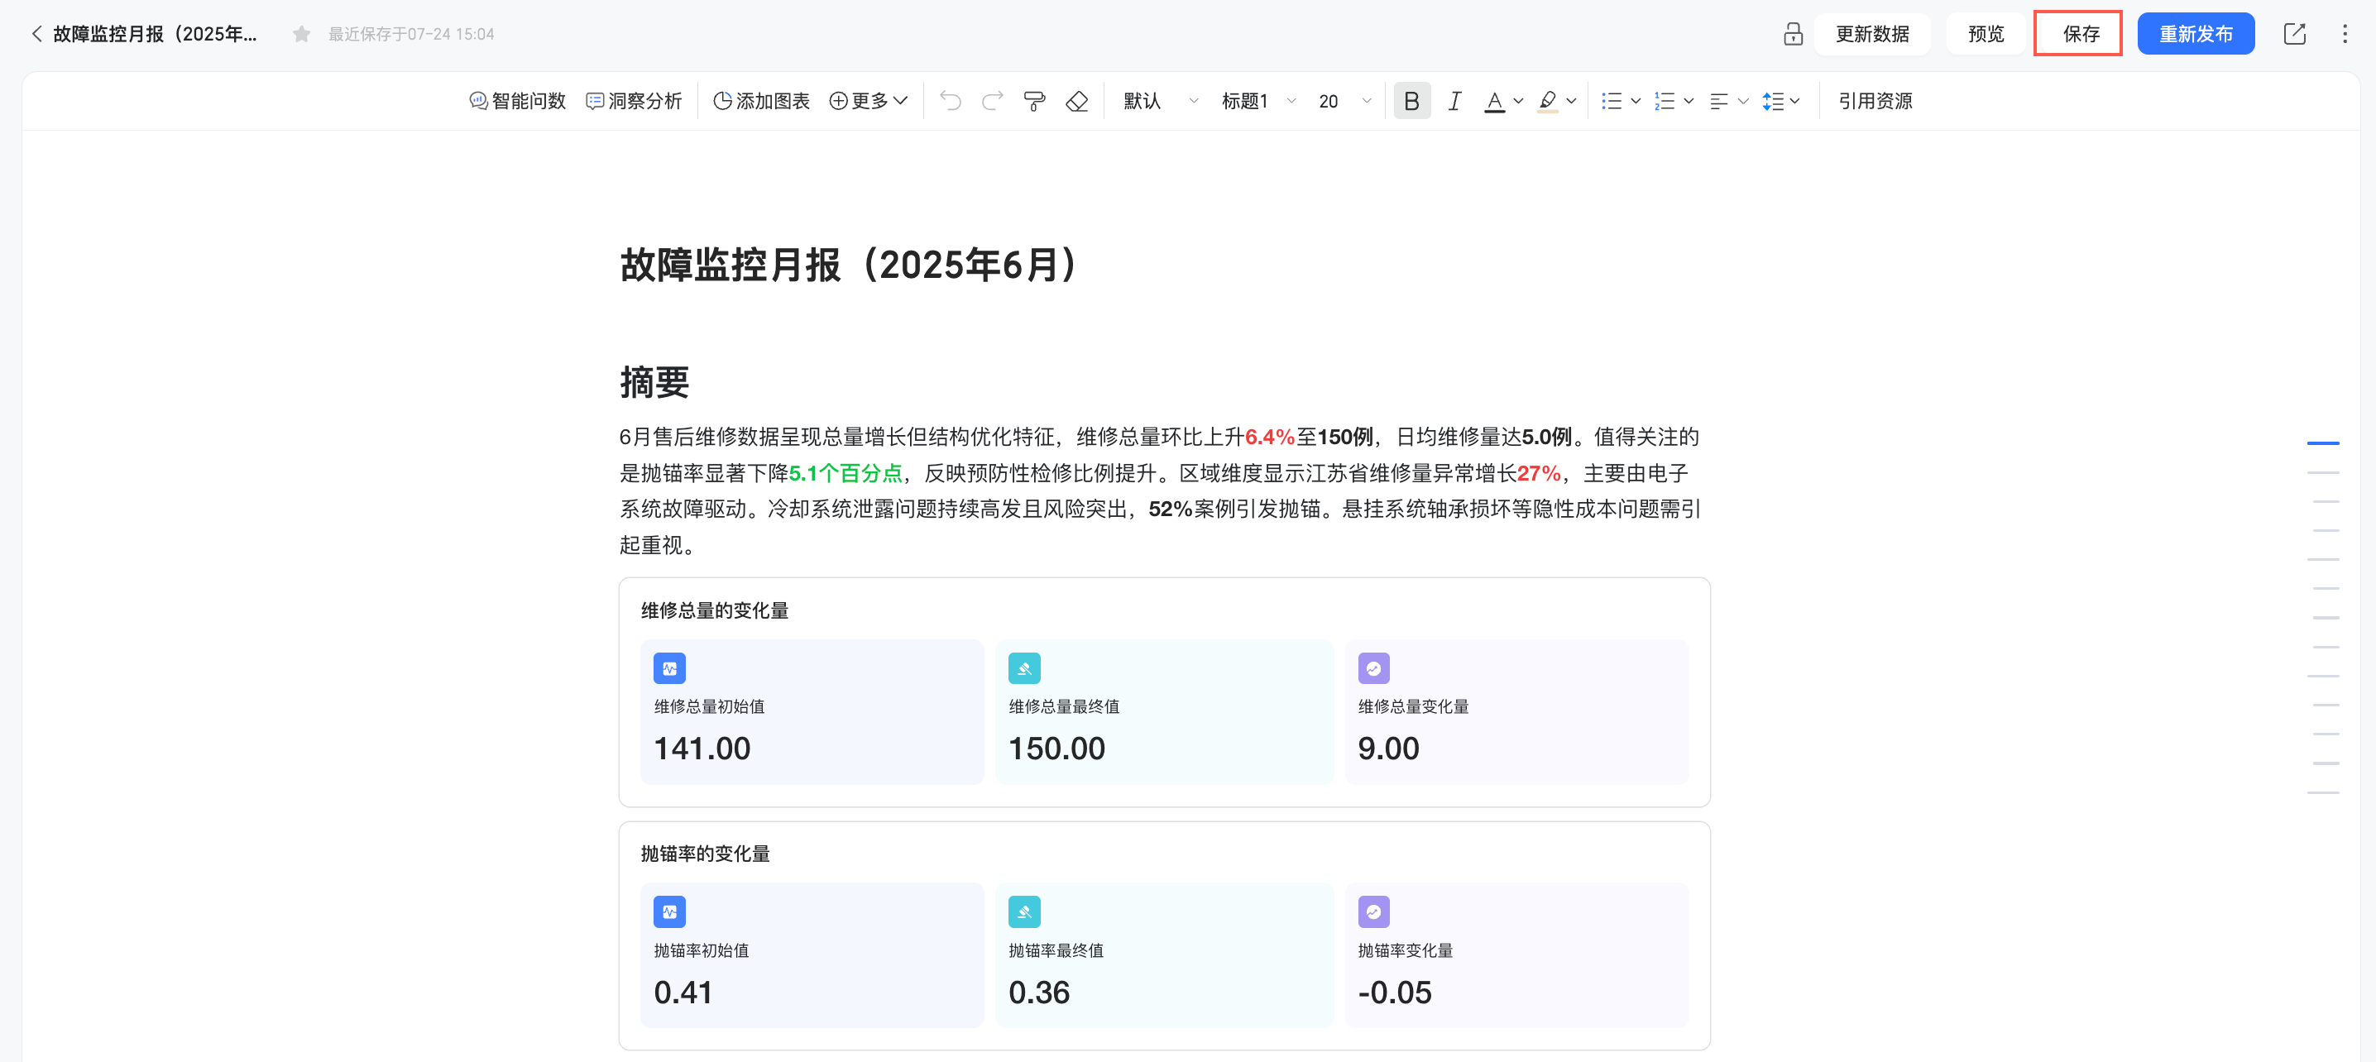The width and height of the screenshot is (2376, 1062).
Task: Click the 保存 button
Action: pyautogui.click(x=2078, y=34)
